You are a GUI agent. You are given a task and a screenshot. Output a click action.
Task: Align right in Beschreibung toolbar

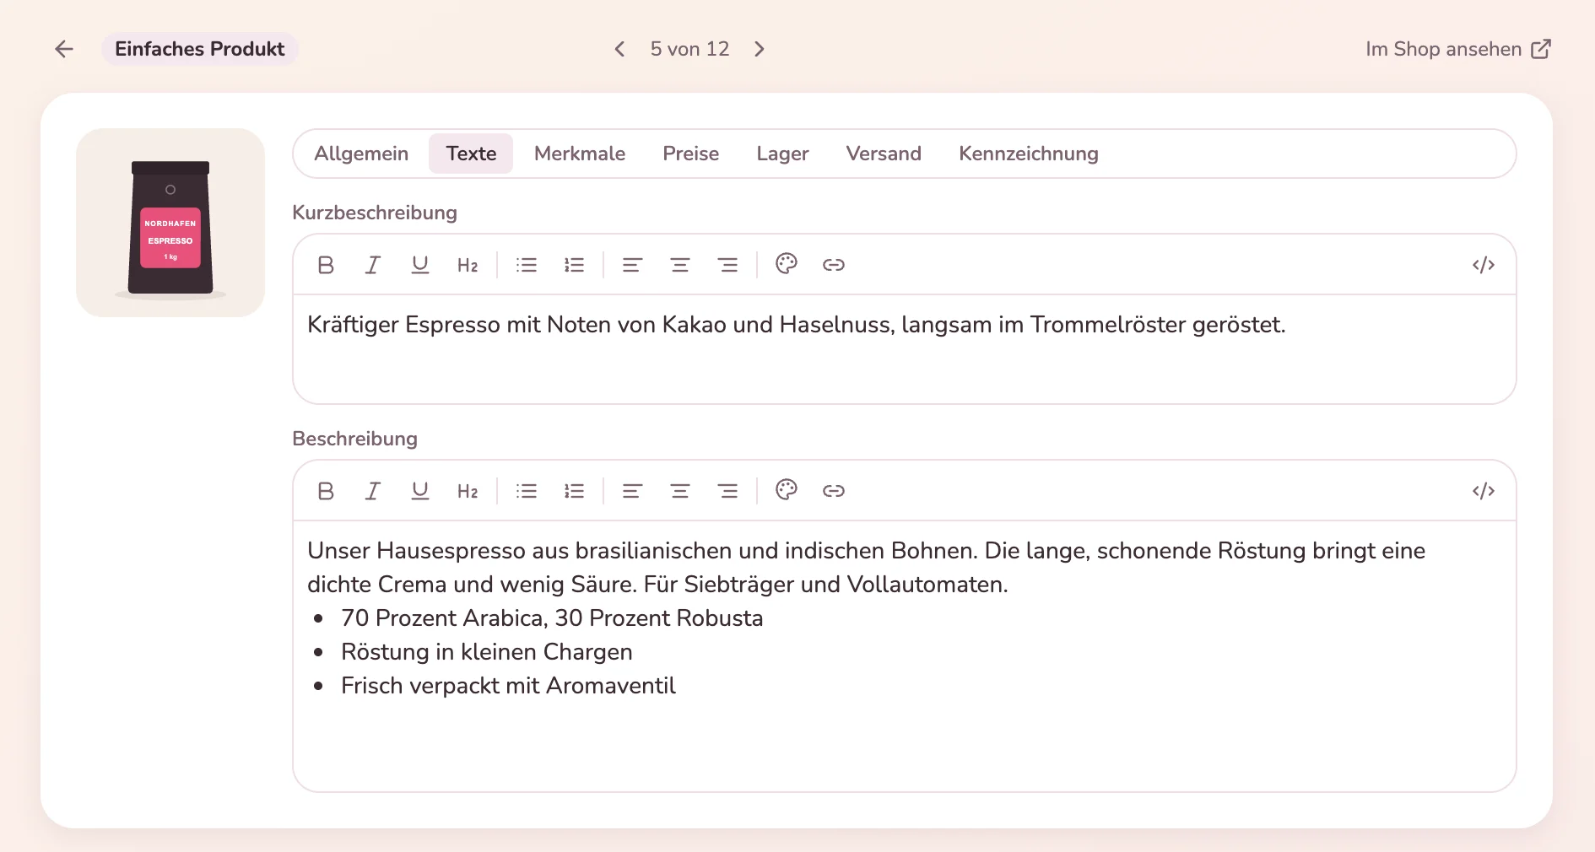(727, 491)
